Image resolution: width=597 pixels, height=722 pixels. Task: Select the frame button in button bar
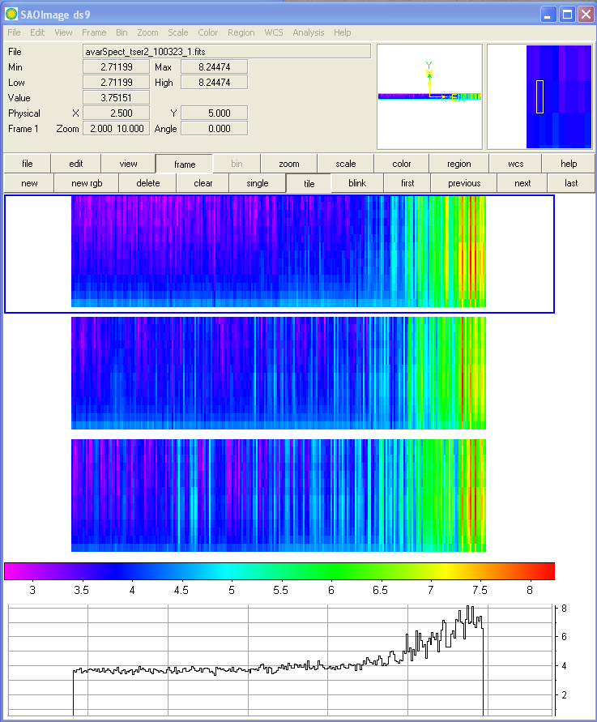184,164
